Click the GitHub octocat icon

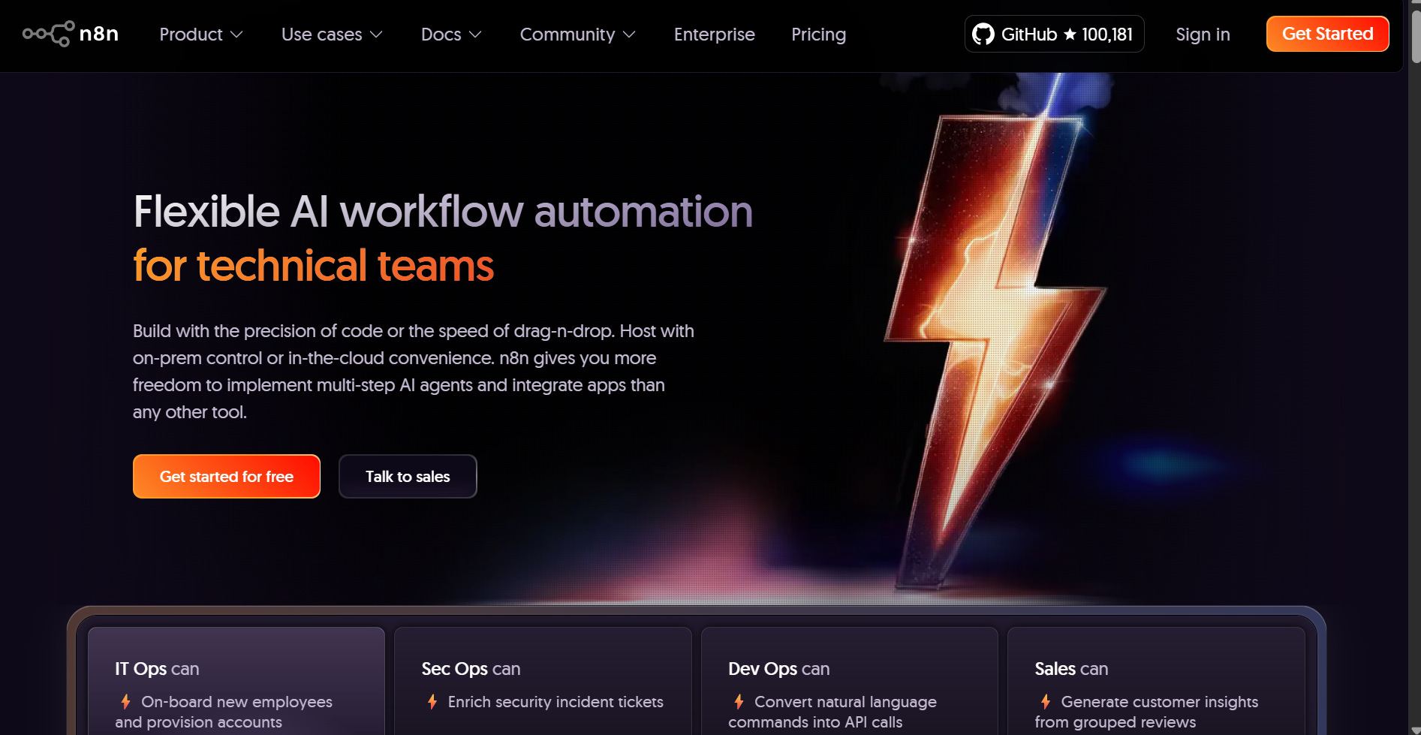983,35
